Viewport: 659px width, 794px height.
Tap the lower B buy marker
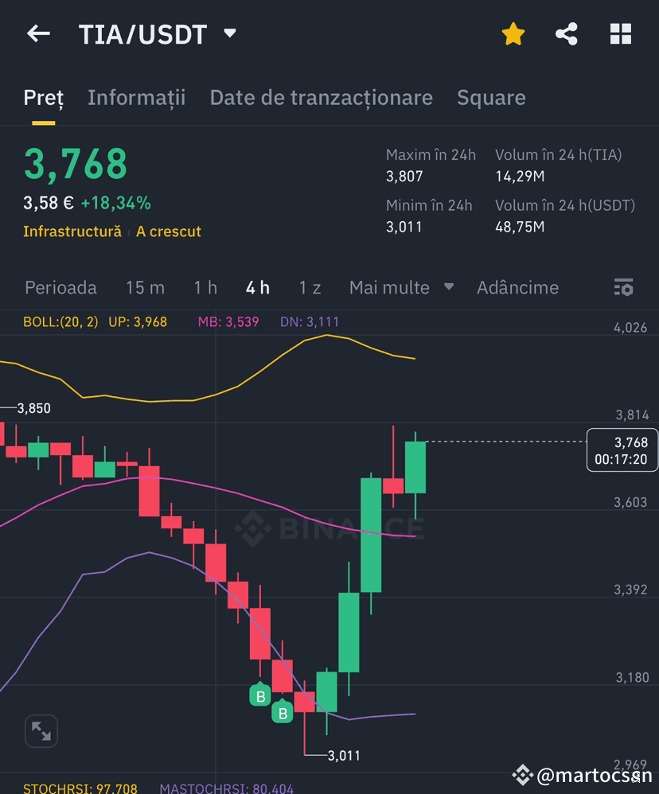(283, 711)
